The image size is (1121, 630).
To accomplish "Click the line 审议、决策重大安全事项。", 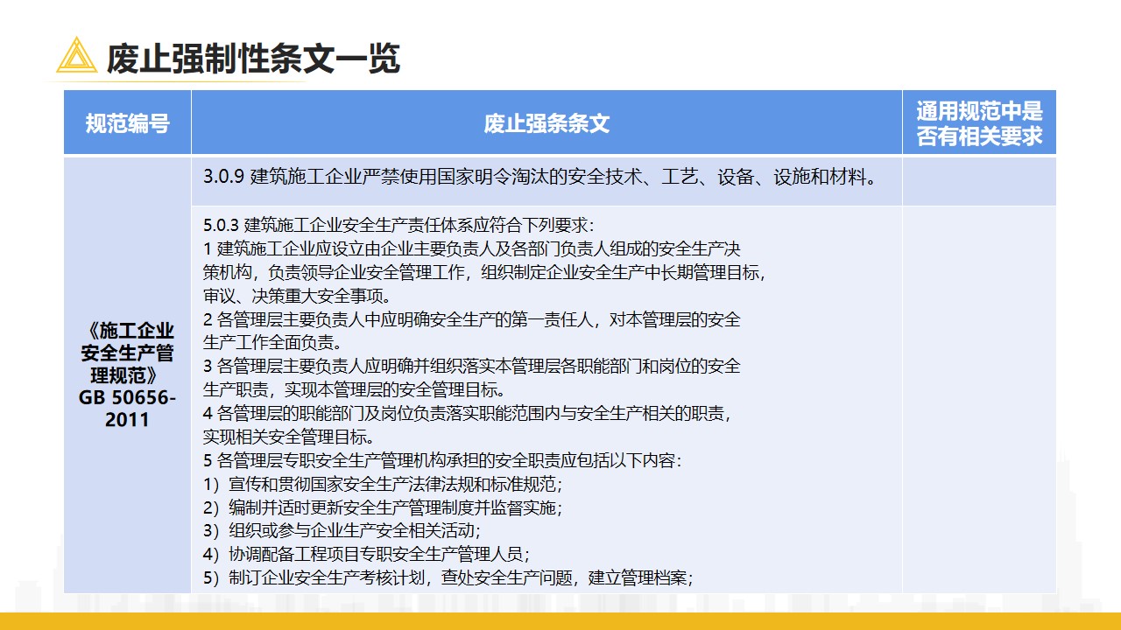I will coord(297,296).
